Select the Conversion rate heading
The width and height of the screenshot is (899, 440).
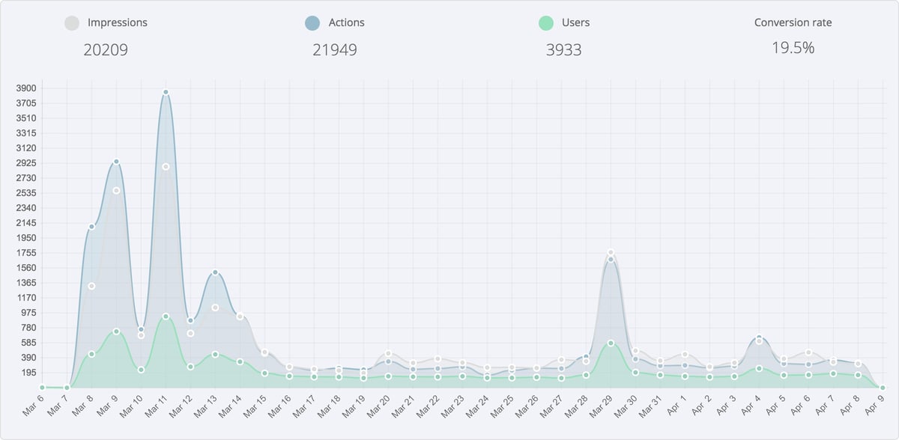[x=793, y=22]
